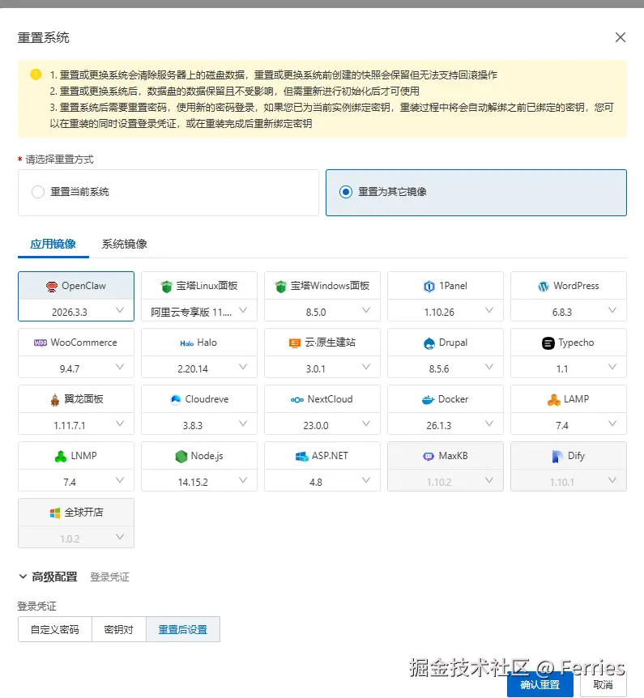
Task: Open MaxKB version dropdown 1.10.2
Action: tap(446, 481)
